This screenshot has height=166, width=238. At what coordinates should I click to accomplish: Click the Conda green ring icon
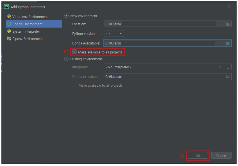pos(9,24)
